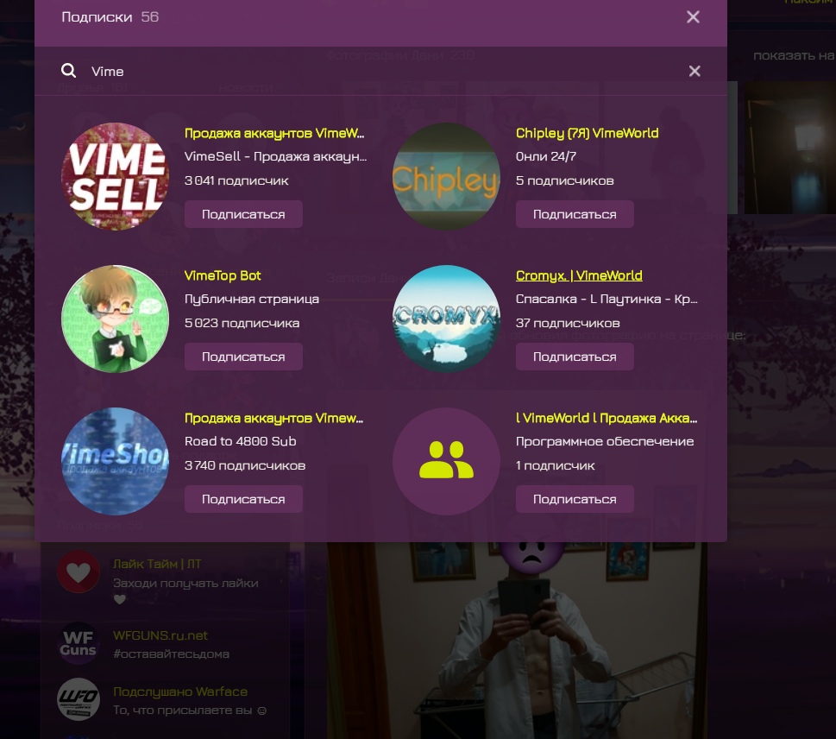Click the WF Guns avatar icon
Image resolution: width=836 pixels, height=739 pixels.
click(x=79, y=643)
